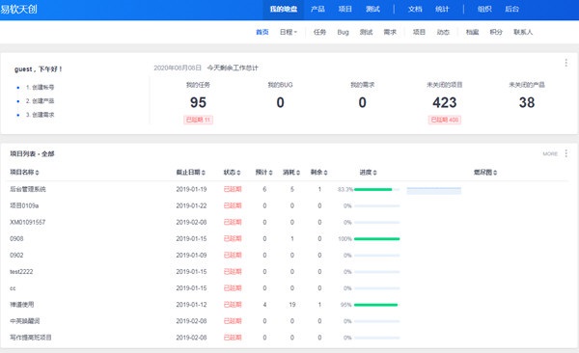The height and width of the screenshot is (353, 579).
Task: Sort by 预计 column arrows
Action: click(x=270, y=173)
